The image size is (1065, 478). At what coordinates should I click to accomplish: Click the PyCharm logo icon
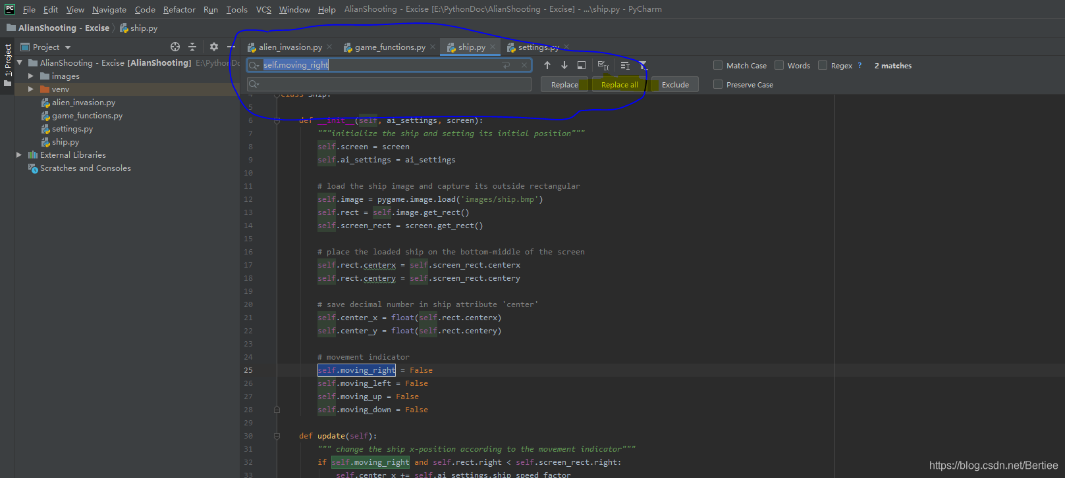10,9
